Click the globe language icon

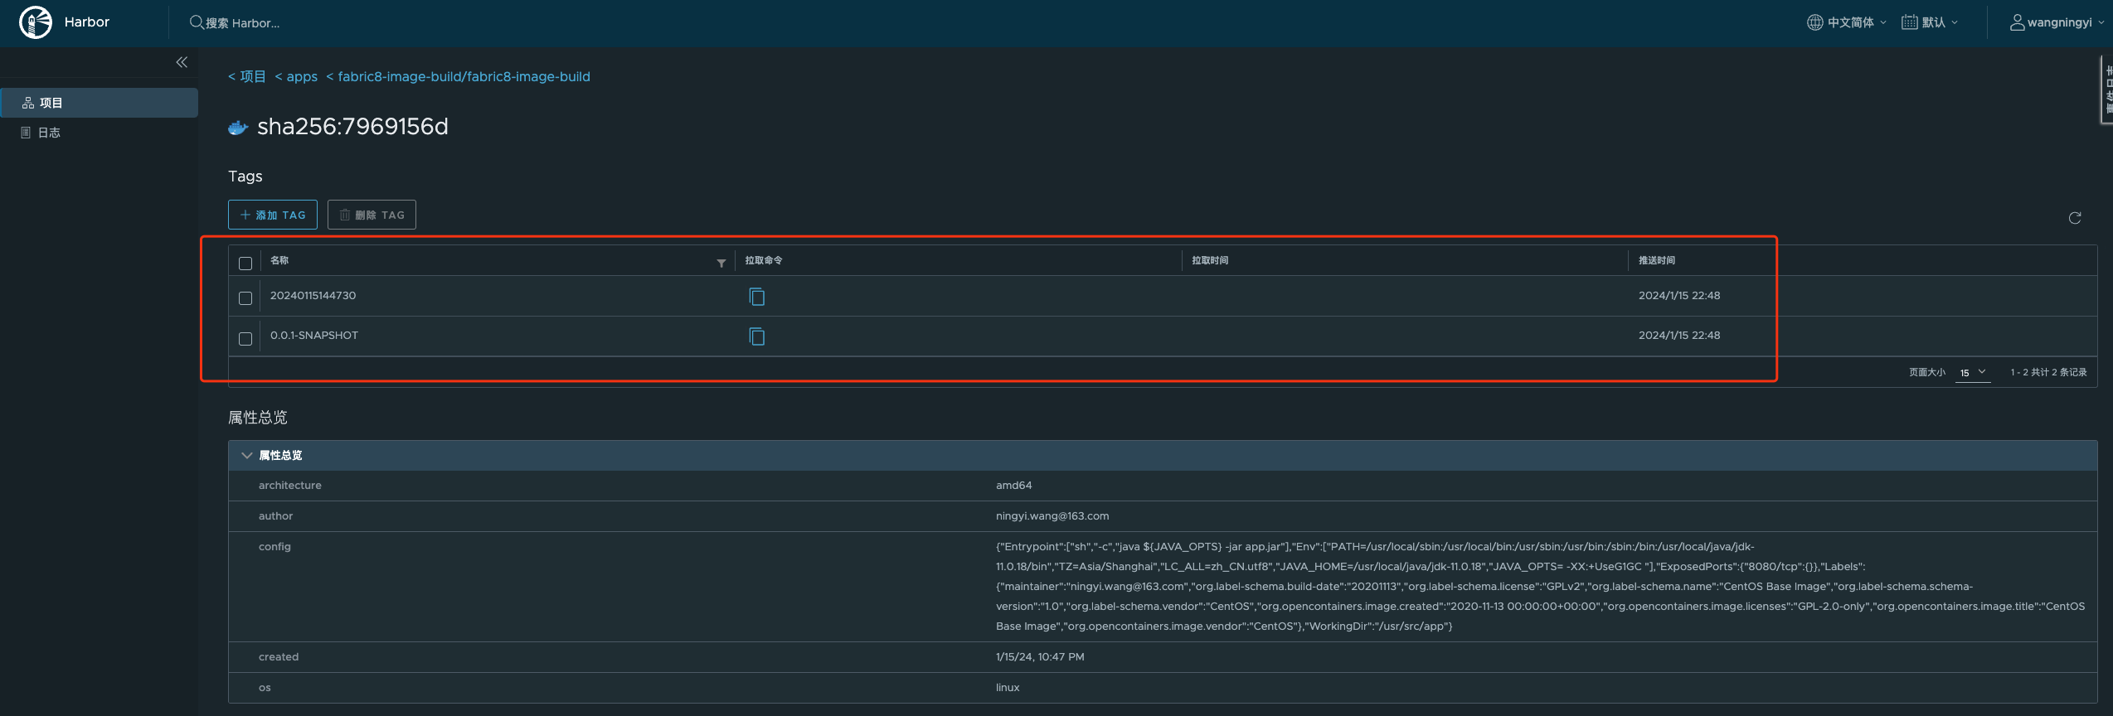(x=1814, y=22)
